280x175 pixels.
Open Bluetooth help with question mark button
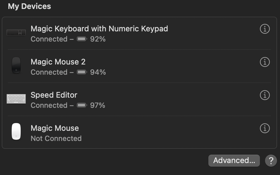tap(271, 161)
